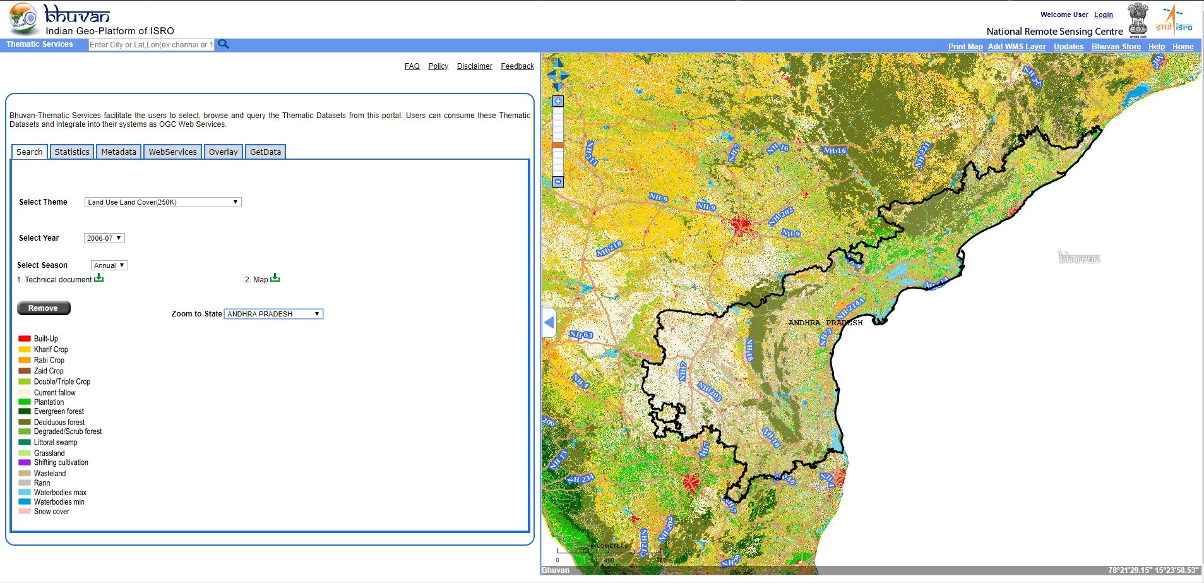Click the Shifting cultivation purple swatch
Image resolution: width=1204 pixels, height=583 pixels.
pos(25,462)
